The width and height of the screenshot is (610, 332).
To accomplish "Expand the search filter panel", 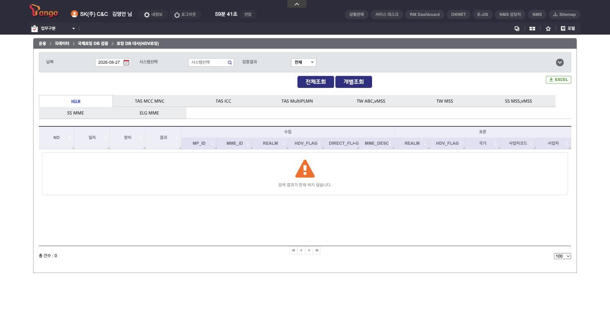I will click(x=560, y=63).
